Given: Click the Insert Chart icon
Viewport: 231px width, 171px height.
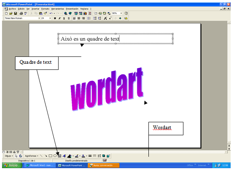Looking at the screenshot, I should tap(85, 13).
